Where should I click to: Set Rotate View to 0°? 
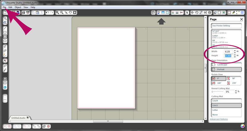click(219, 78)
